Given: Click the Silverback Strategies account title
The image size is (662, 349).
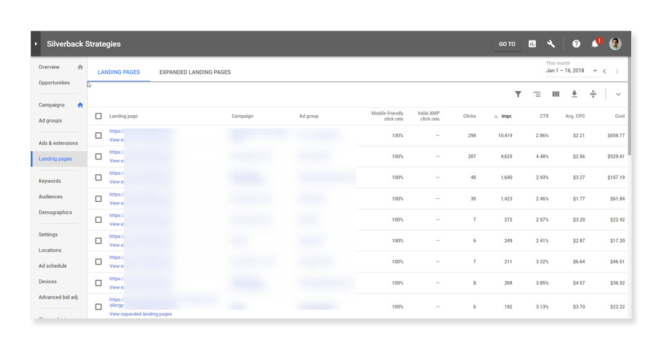Looking at the screenshot, I should pos(84,44).
